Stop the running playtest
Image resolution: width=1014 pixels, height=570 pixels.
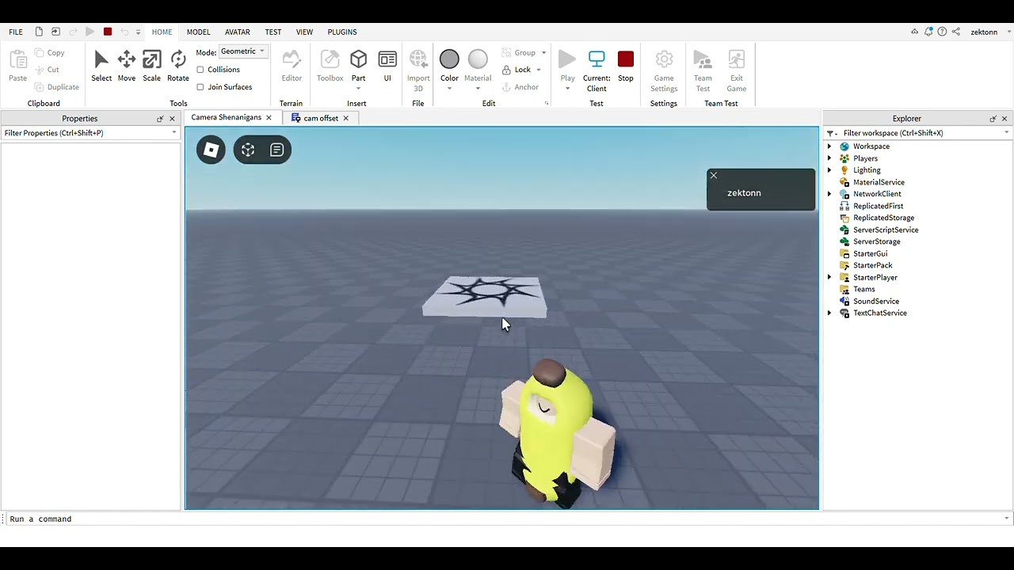point(626,66)
